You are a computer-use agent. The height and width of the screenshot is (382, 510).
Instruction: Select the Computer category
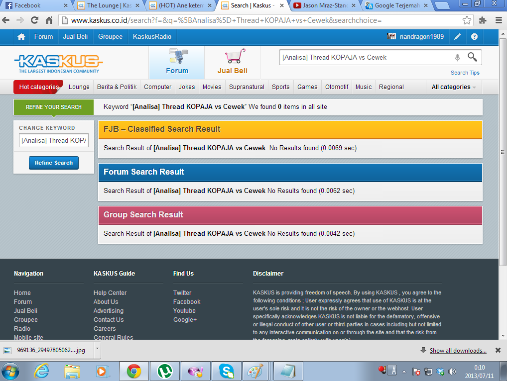pyautogui.click(x=157, y=87)
